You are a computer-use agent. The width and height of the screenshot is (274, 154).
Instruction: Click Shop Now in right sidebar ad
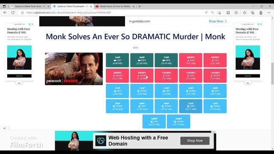(x=248, y=76)
